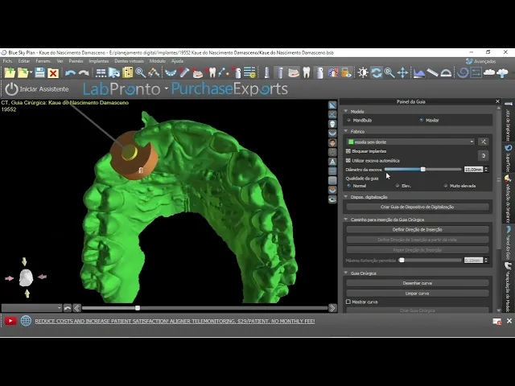The width and height of the screenshot is (515, 386).
Task: Collapse the Caminho para inserção section
Action: tap(346, 220)
